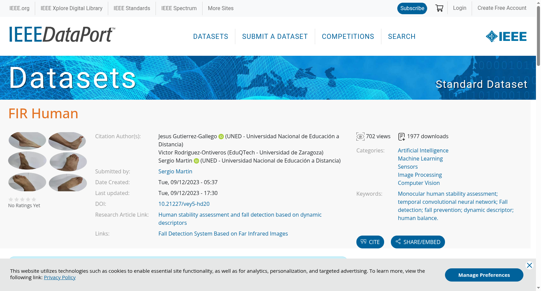Click the Date Created value 'Tue, 09/12/2023 - 05:37'
Image resolution: width=541 pixels, height=291 pixels.
(188, 183)
